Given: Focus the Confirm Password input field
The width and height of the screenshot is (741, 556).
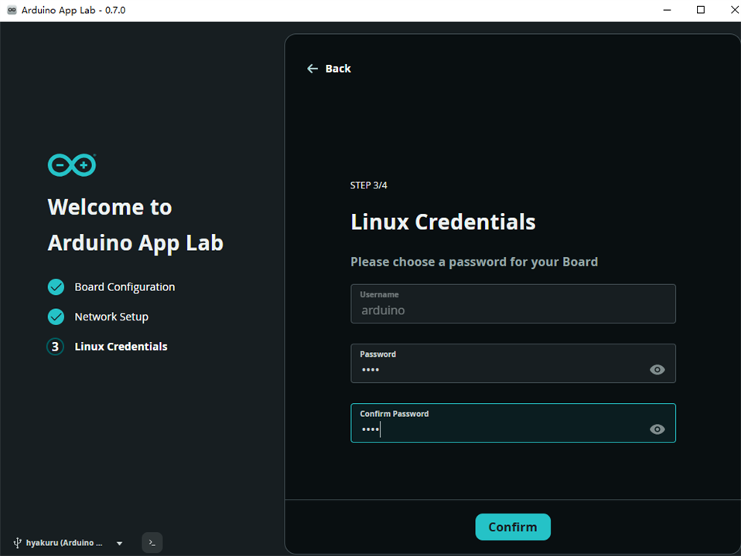Looking at the screenshot, I should [x=514, y=423].
